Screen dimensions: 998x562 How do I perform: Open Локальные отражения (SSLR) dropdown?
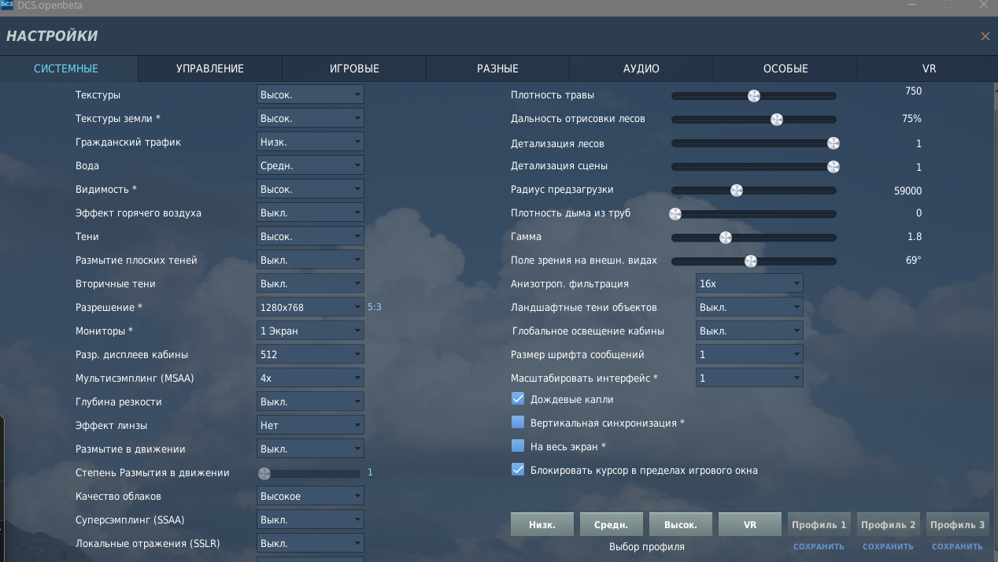click(310, 543)
